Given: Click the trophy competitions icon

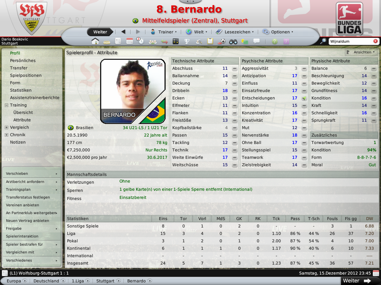Looking at the screenshot, I should pyautogui.click(x=187, y=42).
